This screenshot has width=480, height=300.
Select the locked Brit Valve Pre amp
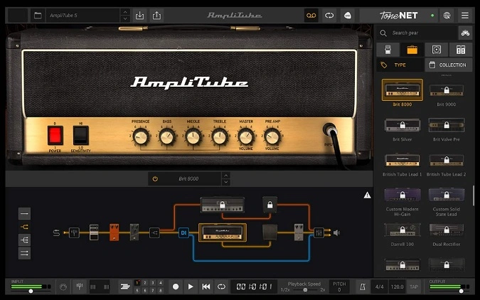(x=447, y=125)
